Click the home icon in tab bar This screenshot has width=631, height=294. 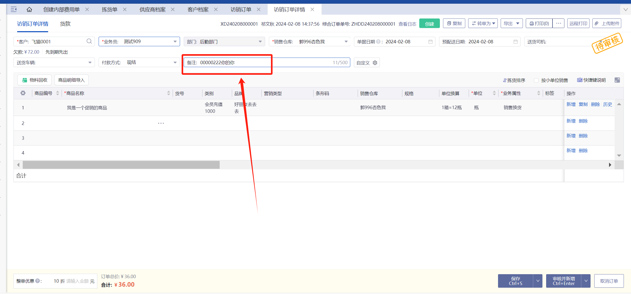click(29, 10)
